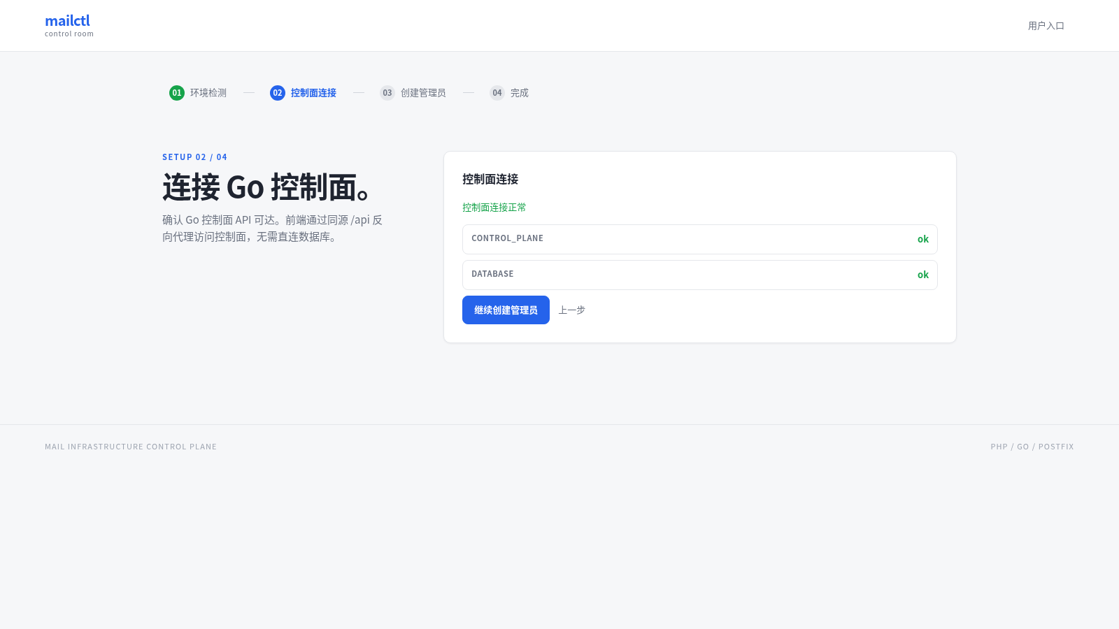This screenshot has width=1119, height=629.
Task: Select step 04 完成
Action: [x=509, y=93]
